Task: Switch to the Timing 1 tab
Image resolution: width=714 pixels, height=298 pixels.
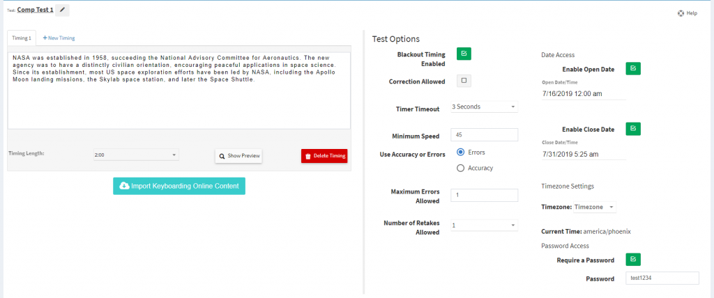Action: click(x=22, y=38)
